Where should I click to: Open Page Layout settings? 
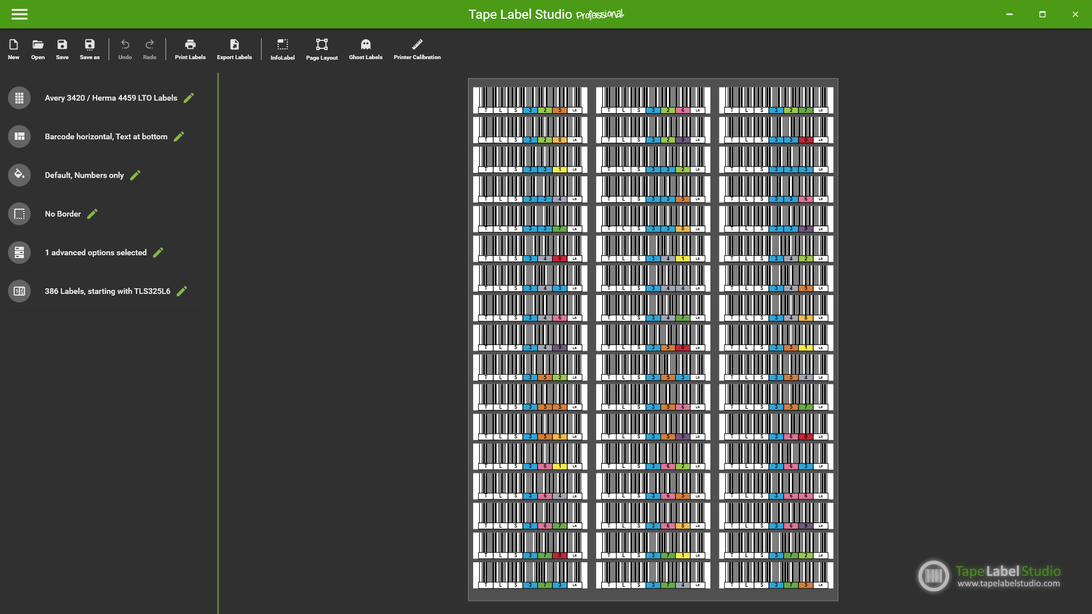click(322, 49)
